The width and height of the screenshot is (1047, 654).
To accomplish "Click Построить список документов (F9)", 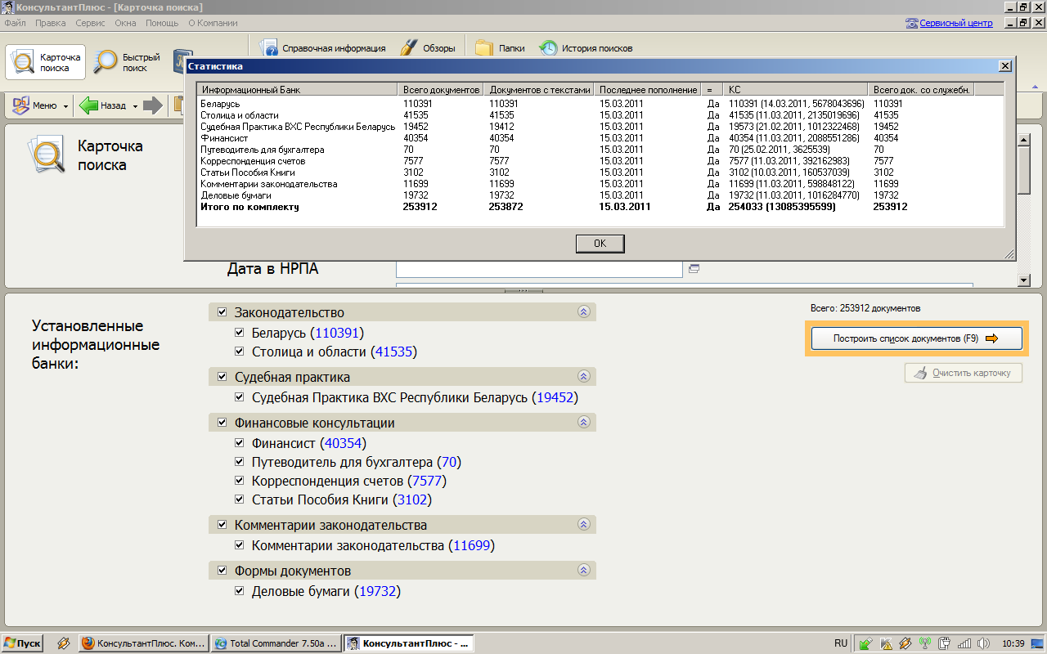I will pos(917,338).
